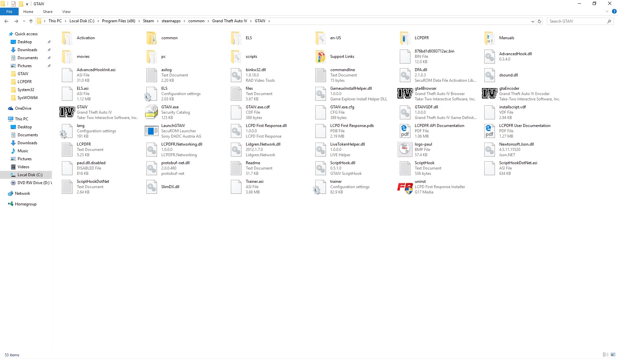Jump to This PC in breadcrumb path
This screenshot has width=618, height=359.
[55, 21]
